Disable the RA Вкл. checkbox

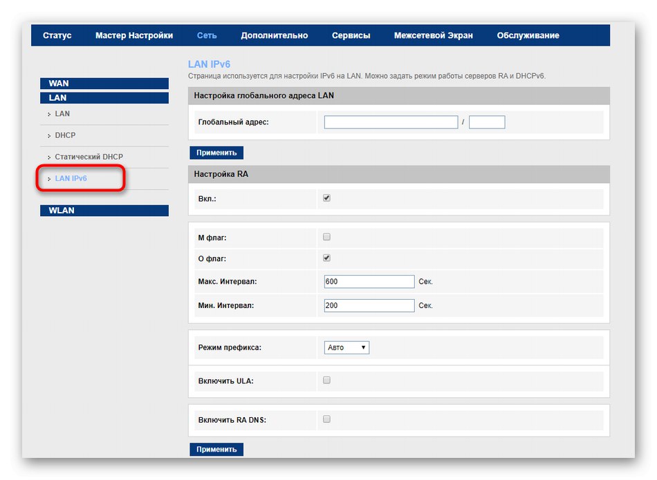click(x=327, y=198)
